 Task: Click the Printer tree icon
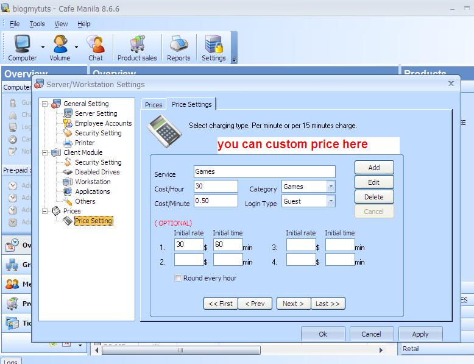[68, 143]
